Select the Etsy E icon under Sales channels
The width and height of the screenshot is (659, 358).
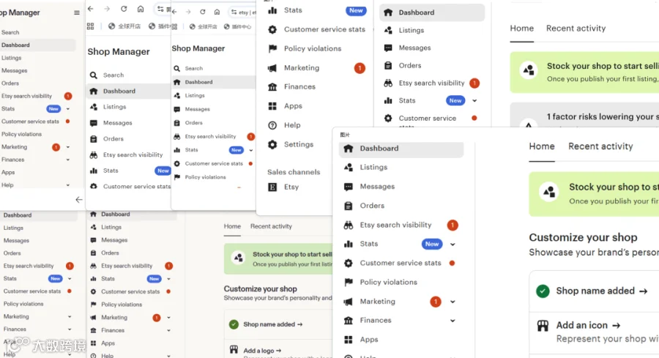click(272, 187)
